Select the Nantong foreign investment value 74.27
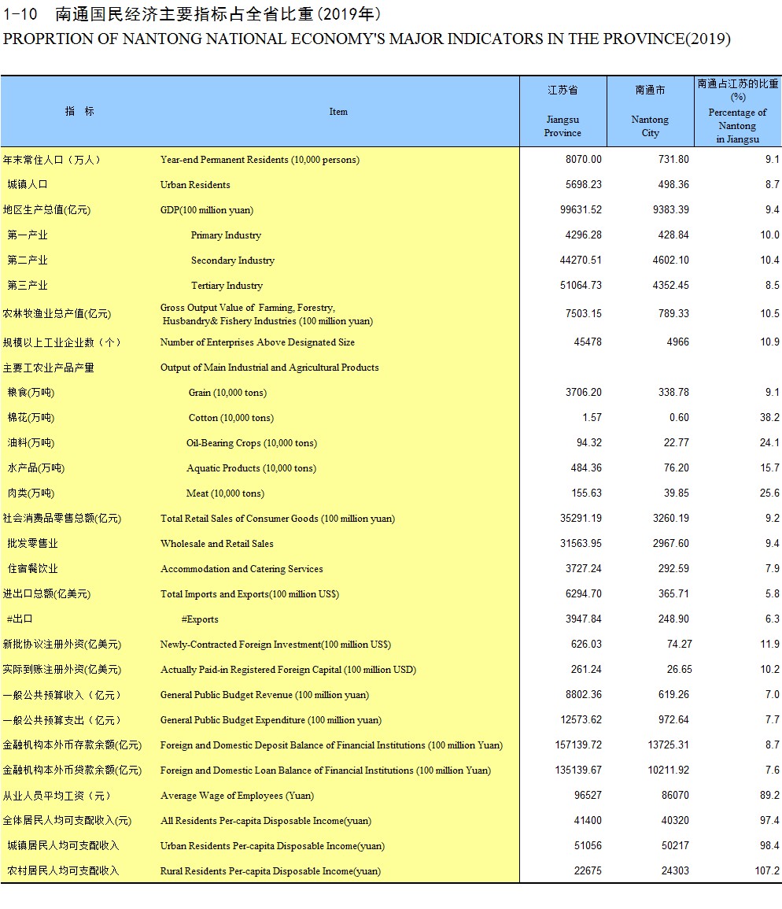The width and height of the screenshot is (782, 909). click(680, 644)
